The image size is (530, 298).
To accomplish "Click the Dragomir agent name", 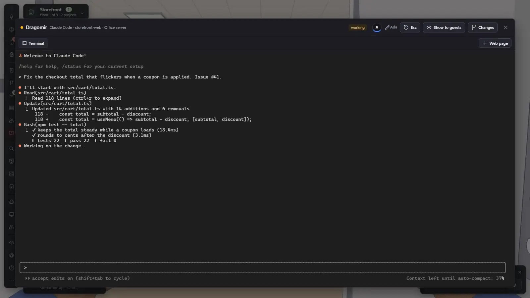I will pos(36,27).
